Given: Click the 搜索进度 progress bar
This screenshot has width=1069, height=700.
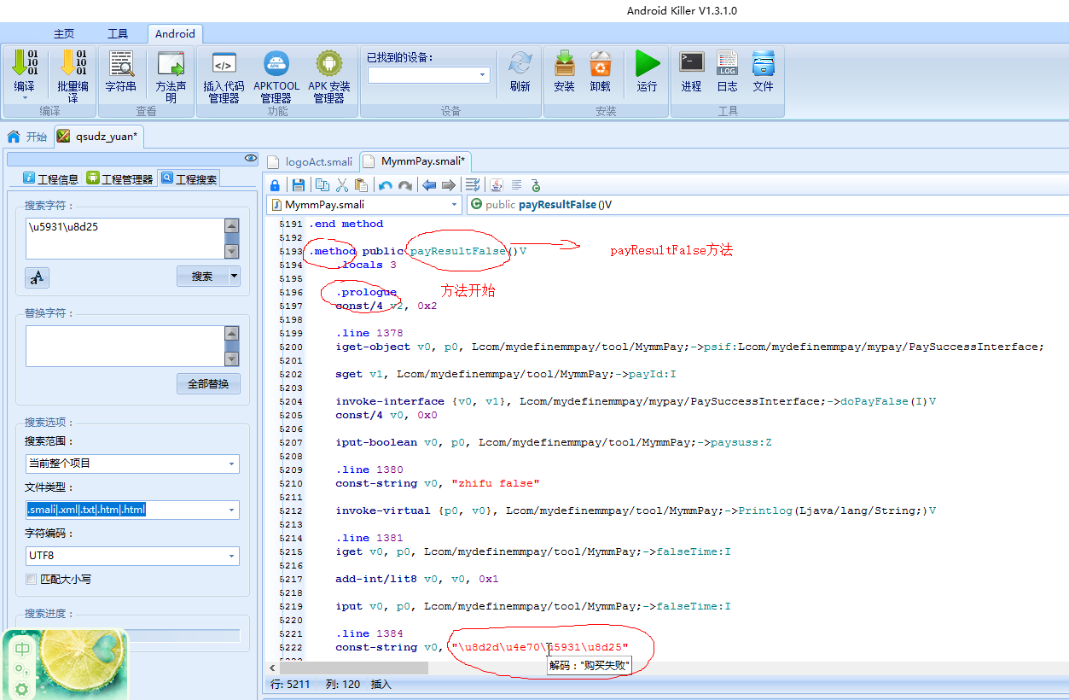Looking at the screenshot, I should (x=132, y=636).
